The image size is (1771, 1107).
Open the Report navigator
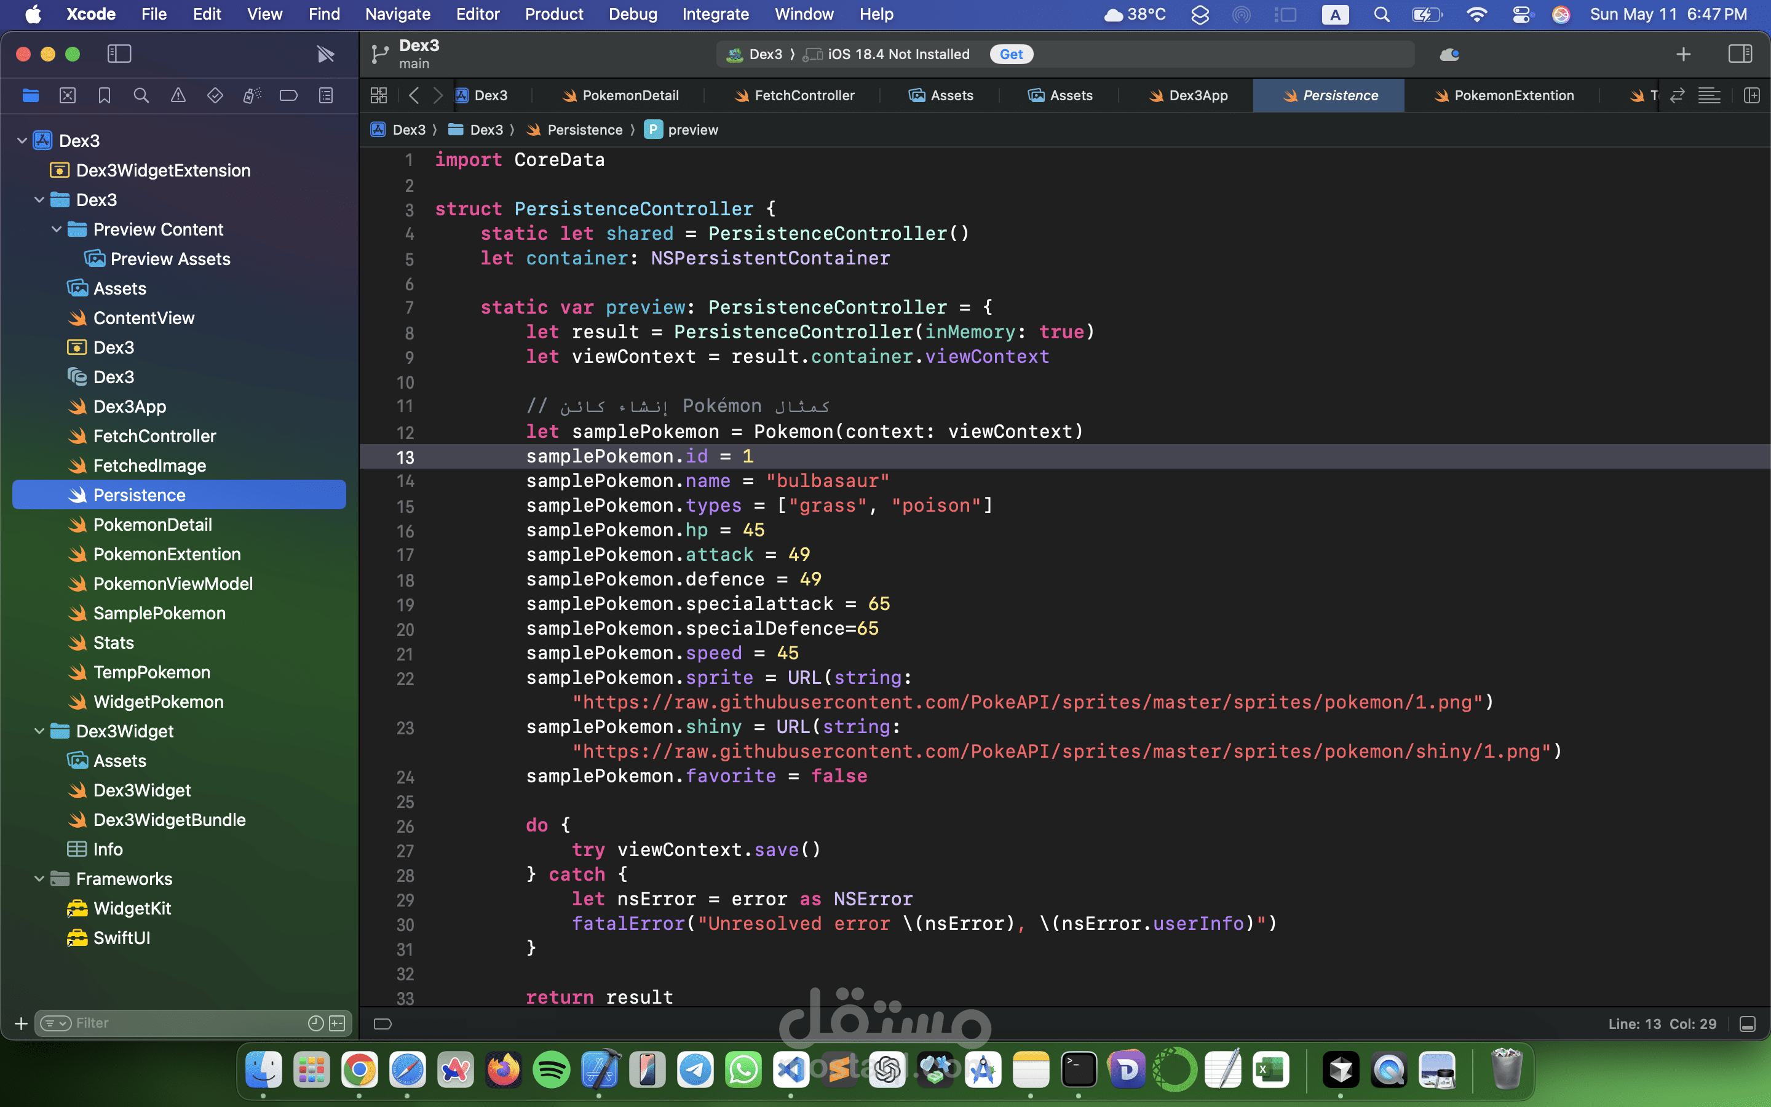pos(326,95)
